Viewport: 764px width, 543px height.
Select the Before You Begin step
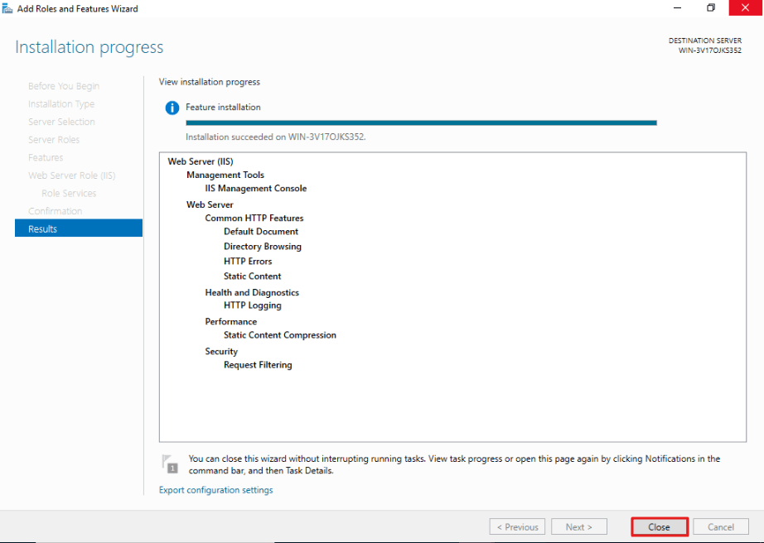tap(64, 86)
